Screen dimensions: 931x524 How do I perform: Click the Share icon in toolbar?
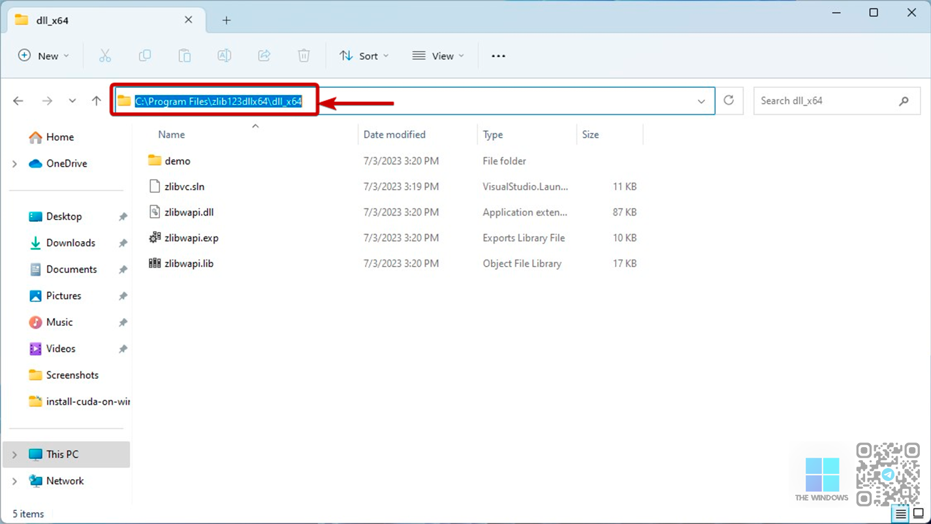pyautogui.click(x=264, y=56)
